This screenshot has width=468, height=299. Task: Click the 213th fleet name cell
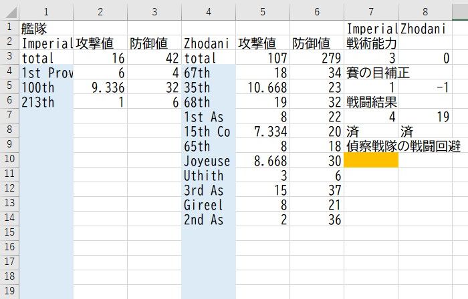pos(46,101)
